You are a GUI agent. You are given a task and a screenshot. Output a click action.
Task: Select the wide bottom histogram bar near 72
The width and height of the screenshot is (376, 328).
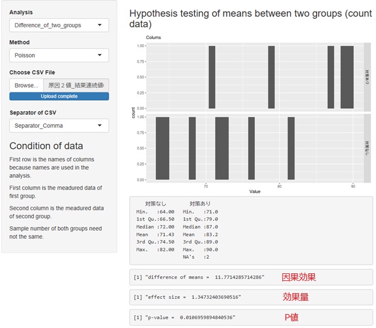pos(222,148)
